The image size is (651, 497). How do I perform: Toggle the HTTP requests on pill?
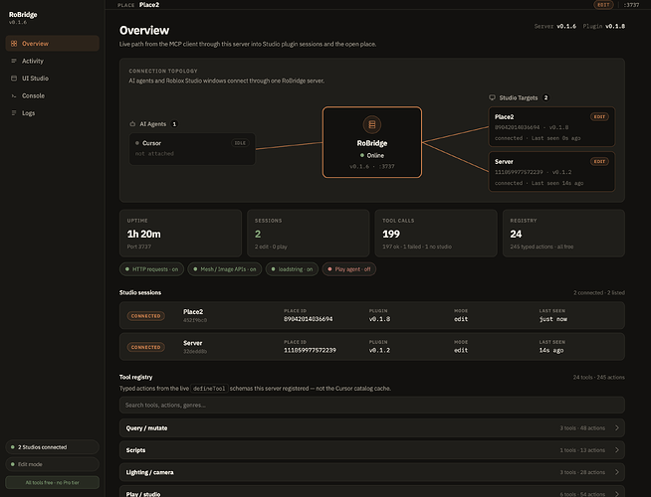coord(151,269)
